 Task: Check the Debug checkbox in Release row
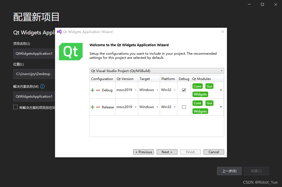[184, 107]
